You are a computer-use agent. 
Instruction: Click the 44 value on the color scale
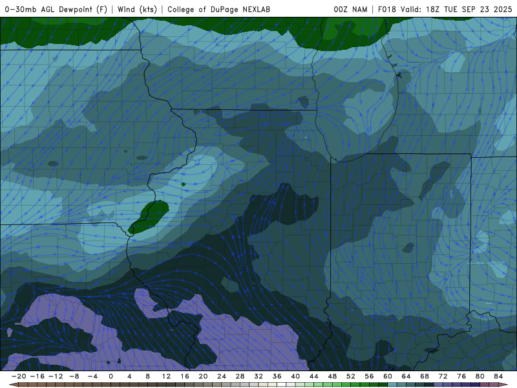point(314,376)
